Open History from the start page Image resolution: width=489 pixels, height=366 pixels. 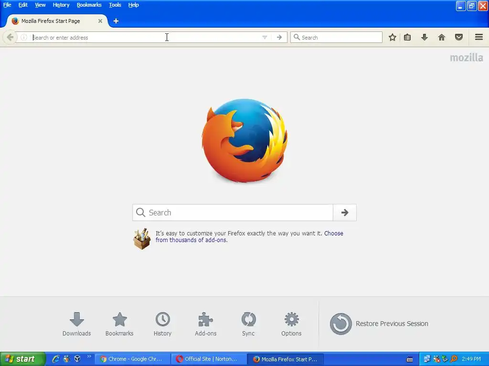[162, 324]
